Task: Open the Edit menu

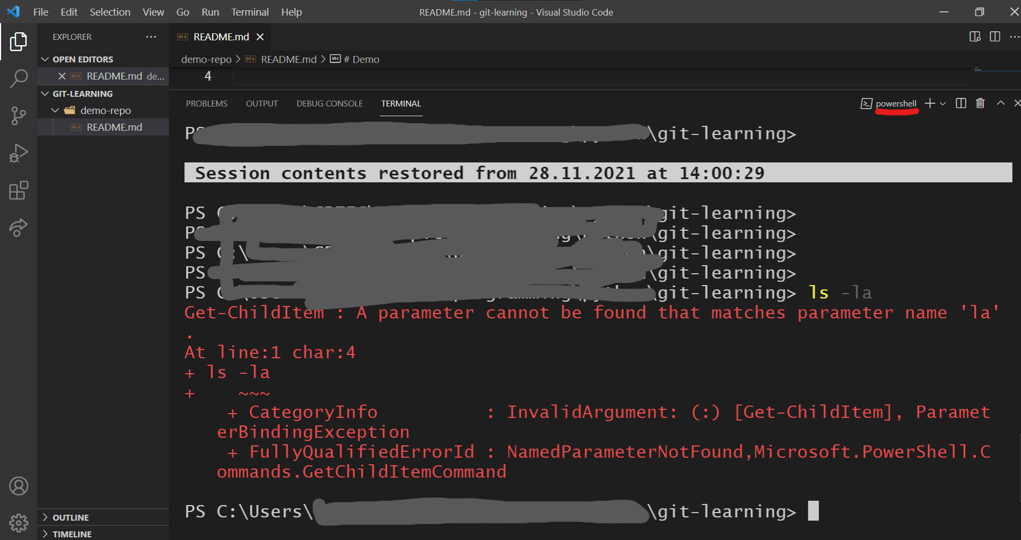Action: [69, 12]
